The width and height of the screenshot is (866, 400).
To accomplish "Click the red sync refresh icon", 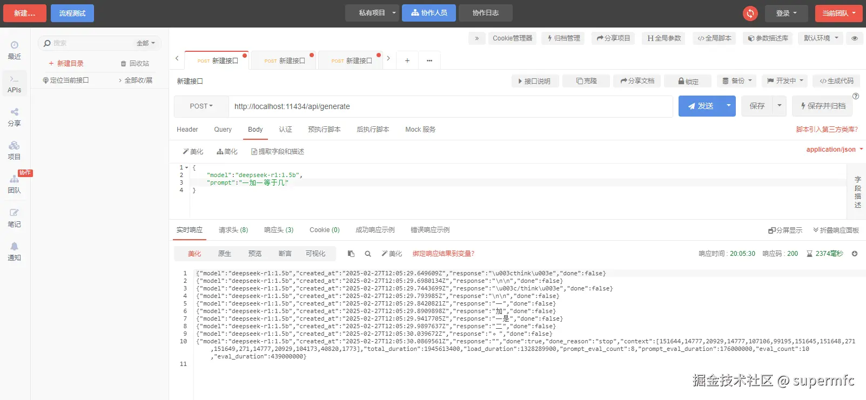I will 750,13.
